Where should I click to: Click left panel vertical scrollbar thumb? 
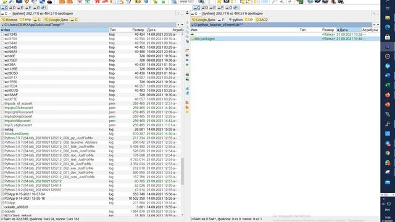[183, 171]
